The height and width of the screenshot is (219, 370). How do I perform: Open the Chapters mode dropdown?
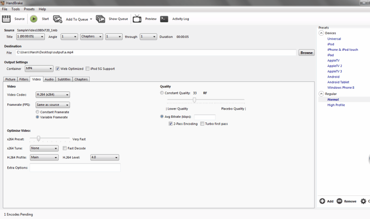pyautogui.click(x=91, y=36)
